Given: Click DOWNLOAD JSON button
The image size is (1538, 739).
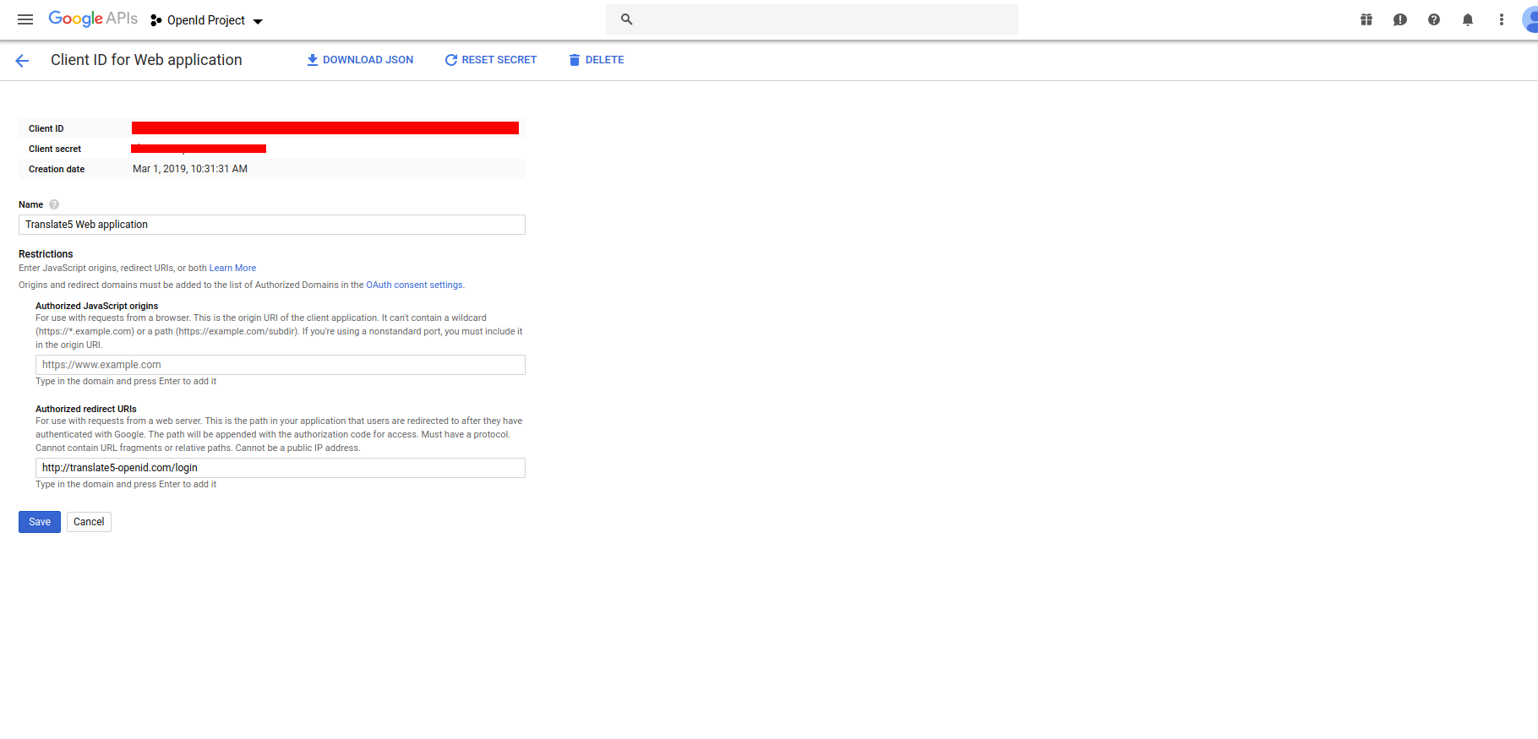Looking at the screenshot, I should point(360,60).
